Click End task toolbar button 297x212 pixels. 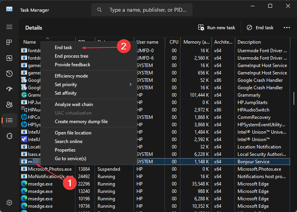[x=260, y=28]
